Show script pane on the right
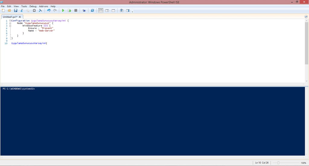 107,11
